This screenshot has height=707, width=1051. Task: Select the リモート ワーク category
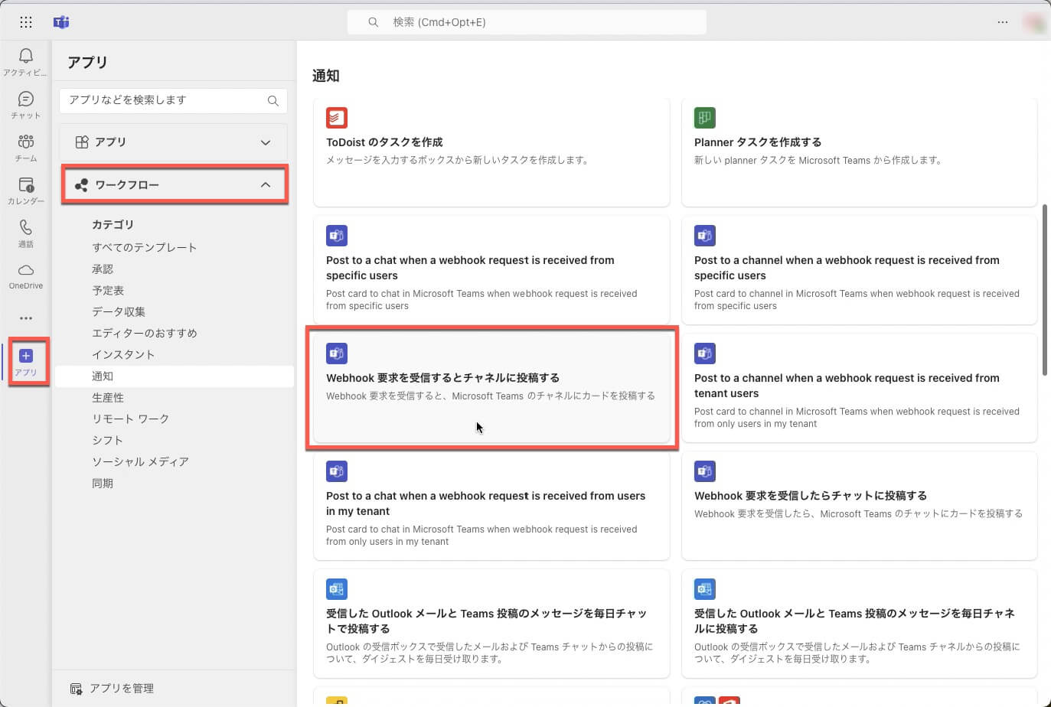coord(131,419)
